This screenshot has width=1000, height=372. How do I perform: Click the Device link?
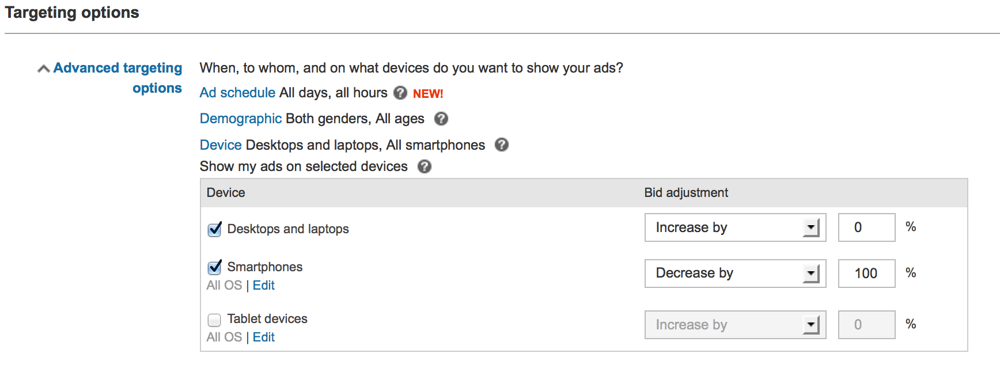point(221,145)
